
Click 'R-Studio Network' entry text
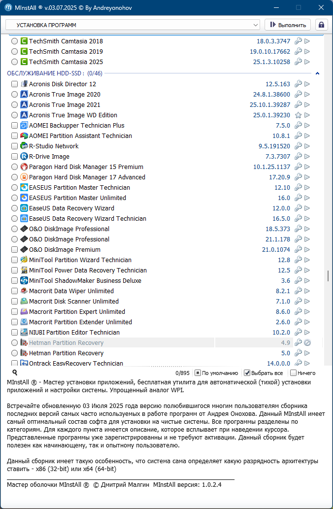(x=54, y=146)
